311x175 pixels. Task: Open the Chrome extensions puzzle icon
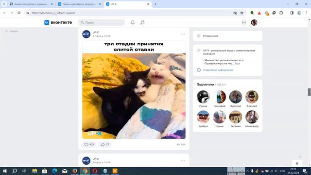click(x=281, y=13)
